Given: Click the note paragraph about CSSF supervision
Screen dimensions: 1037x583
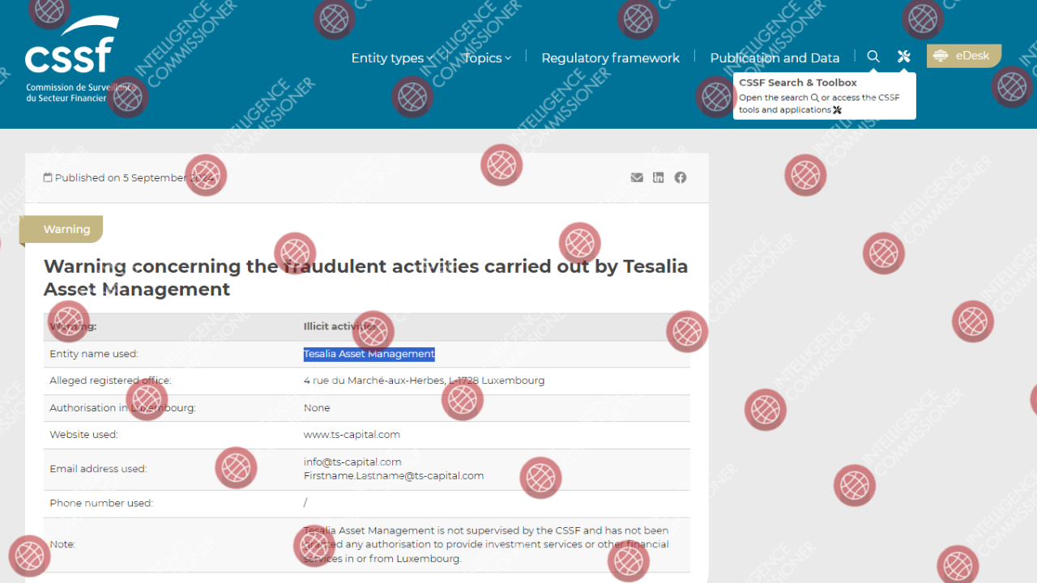Looking at the screenshot, I should point(486,544).
